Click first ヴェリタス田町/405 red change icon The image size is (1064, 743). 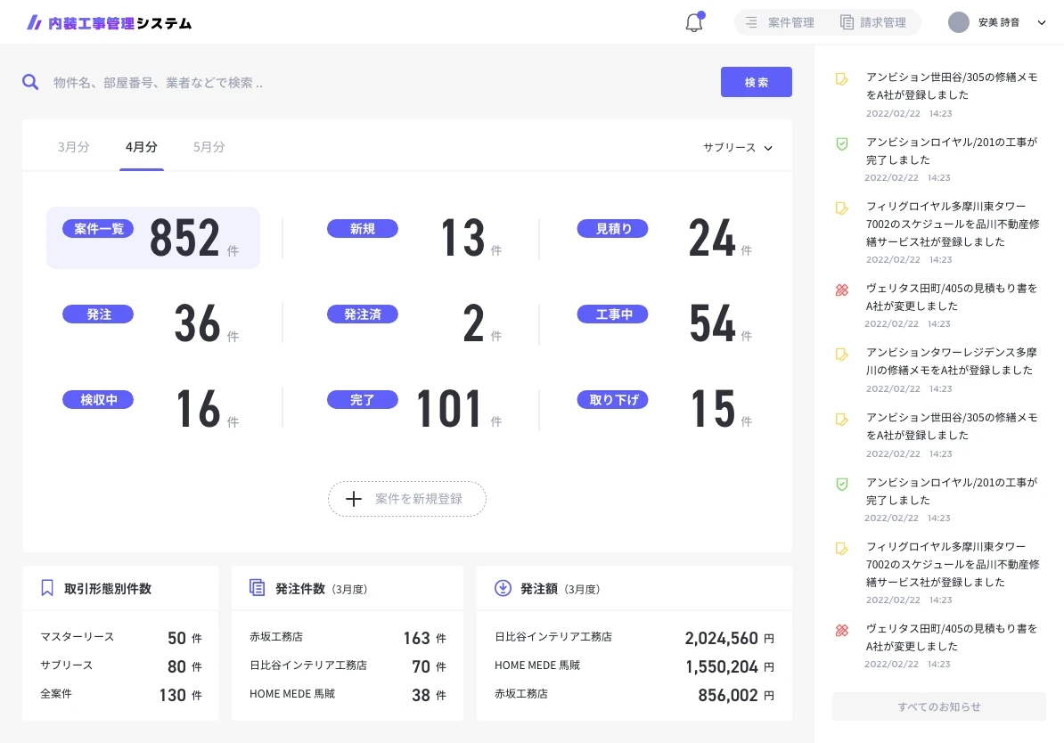click(x=841, y=290)
